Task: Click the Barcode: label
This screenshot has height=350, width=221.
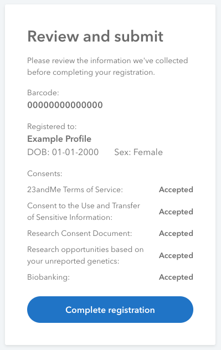Action: pos(43,92)
